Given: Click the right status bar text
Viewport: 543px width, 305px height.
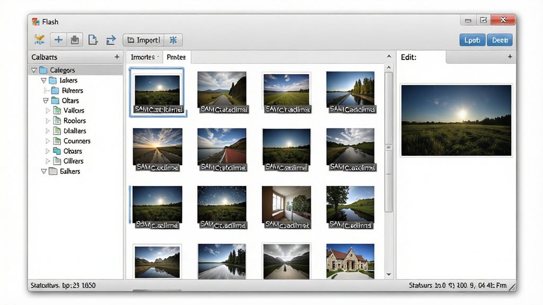Looking at the screenshot, I should pos(458,285).
